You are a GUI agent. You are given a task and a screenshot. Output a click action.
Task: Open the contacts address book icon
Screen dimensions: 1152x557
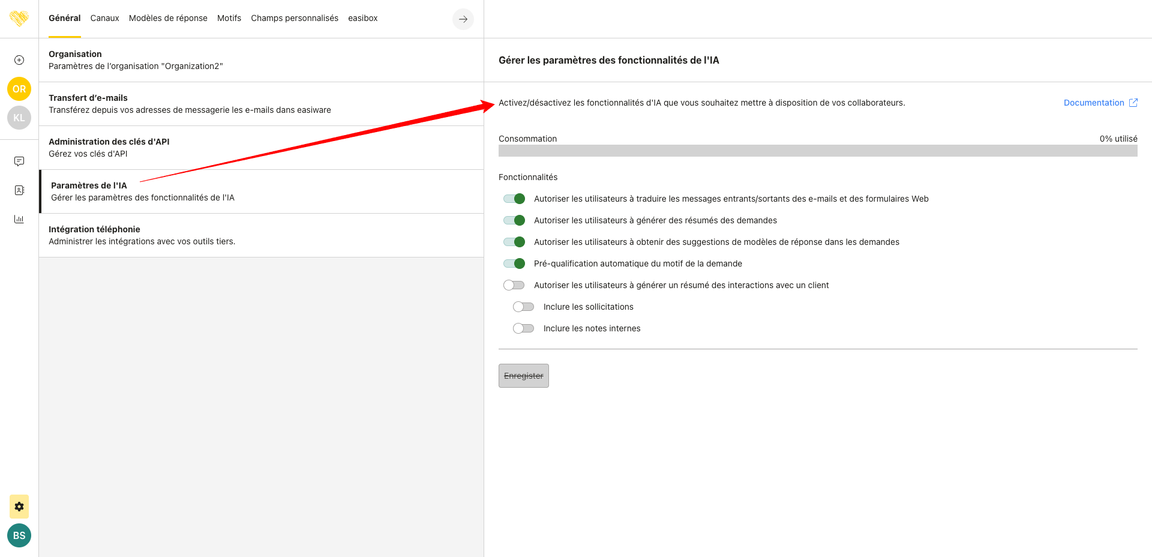point(19,190)
